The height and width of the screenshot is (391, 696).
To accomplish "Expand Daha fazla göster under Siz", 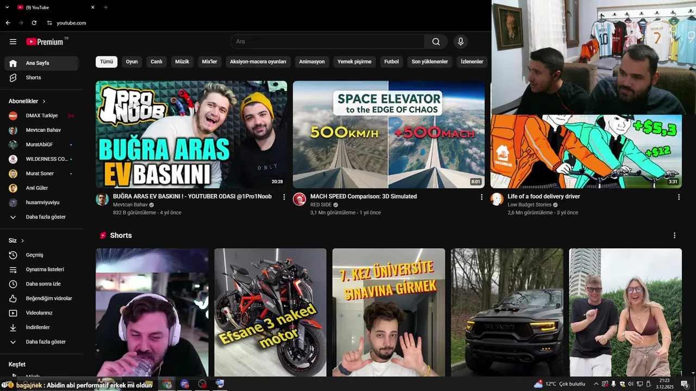I will (41, 342).
